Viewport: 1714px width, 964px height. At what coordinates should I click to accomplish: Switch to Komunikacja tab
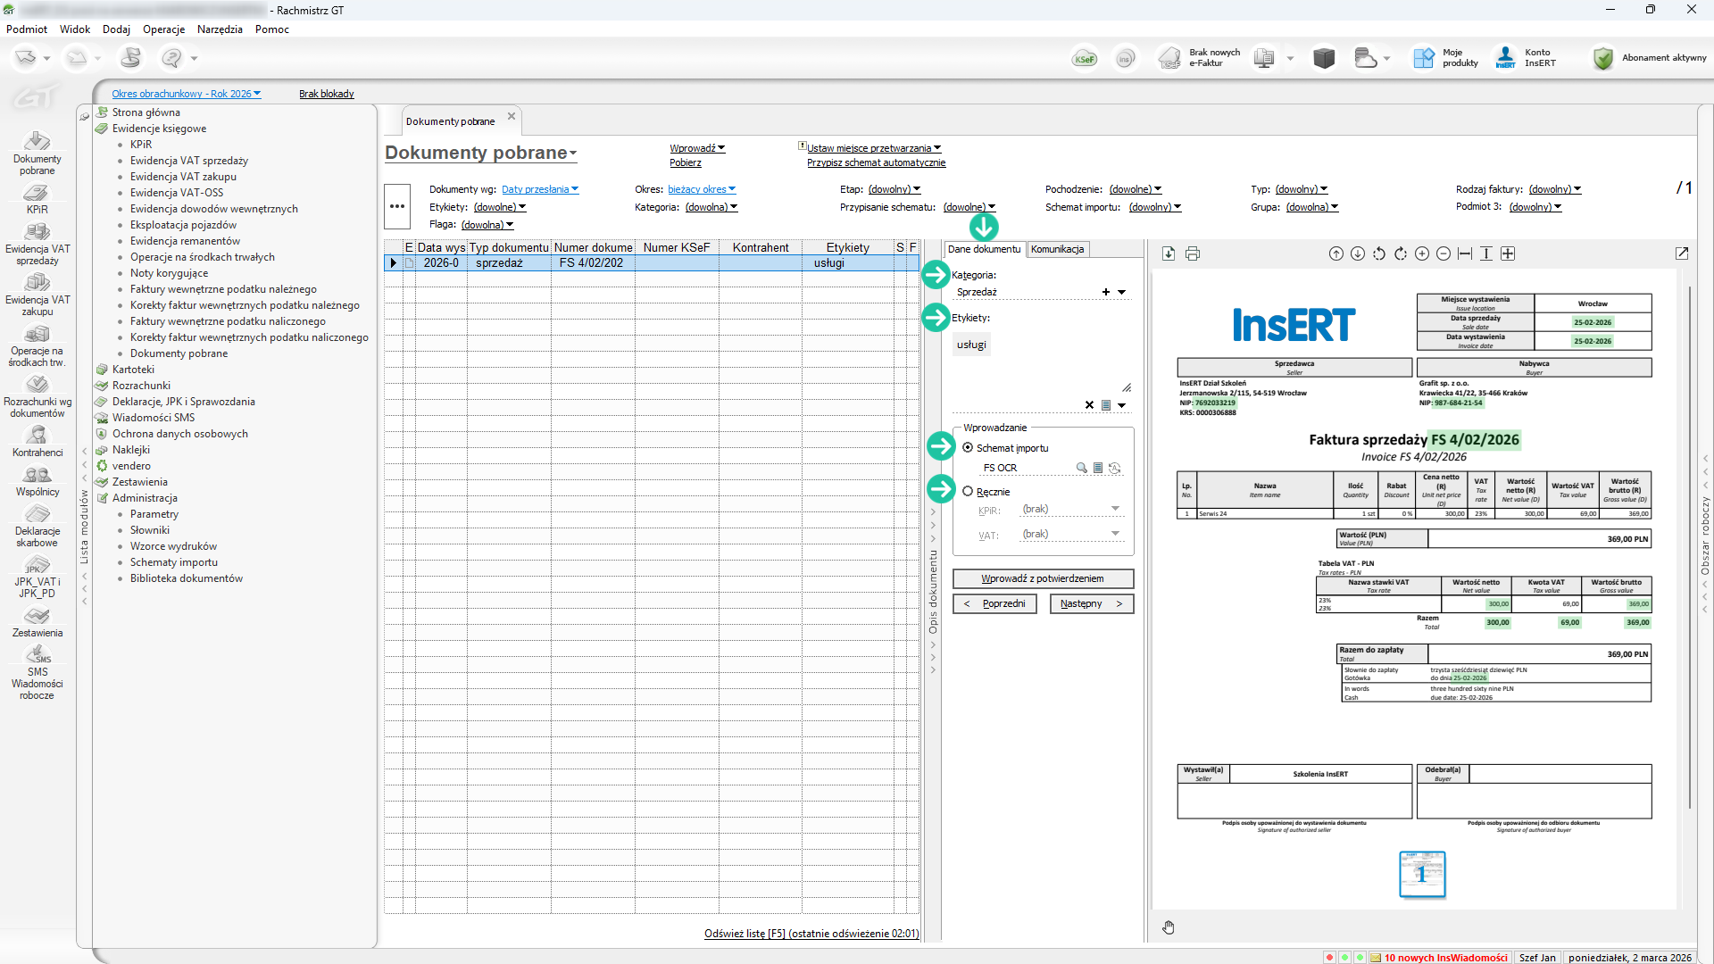(x=1057, y=249)
